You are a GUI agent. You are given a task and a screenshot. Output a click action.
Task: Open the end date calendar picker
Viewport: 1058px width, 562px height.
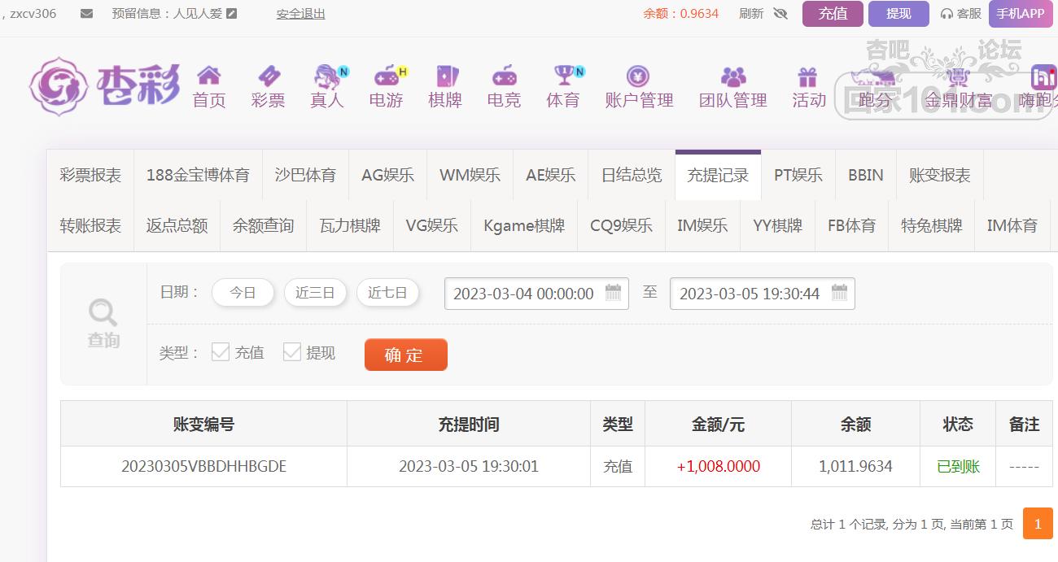click(x=839, y=293)
